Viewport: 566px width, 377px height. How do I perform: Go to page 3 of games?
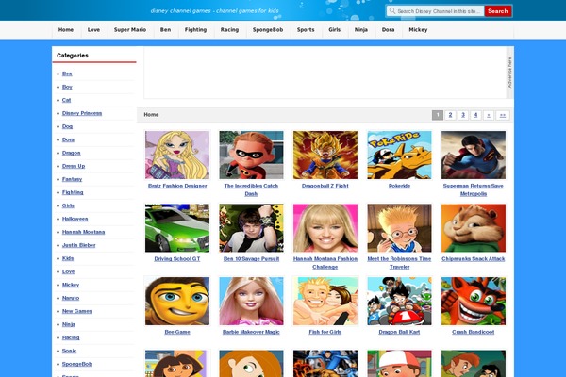463,115
